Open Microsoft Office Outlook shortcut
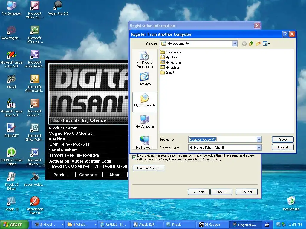Viewport: 306px width, 229px height. point(35,83)
